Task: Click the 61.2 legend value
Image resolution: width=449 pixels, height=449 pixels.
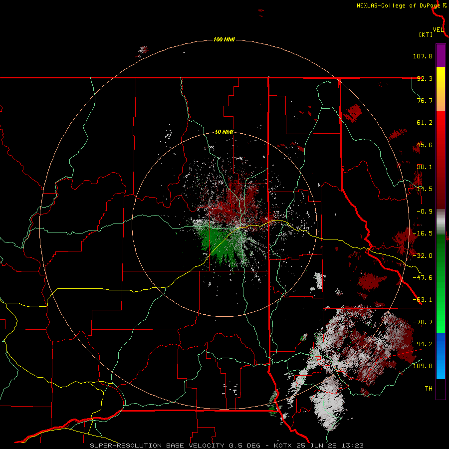Action: pyautogui.click(x=425, y=123)
